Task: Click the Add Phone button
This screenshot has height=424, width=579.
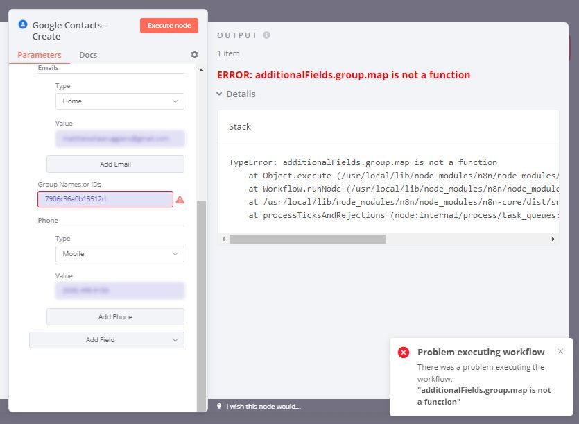Action: (x=115, y=317)
